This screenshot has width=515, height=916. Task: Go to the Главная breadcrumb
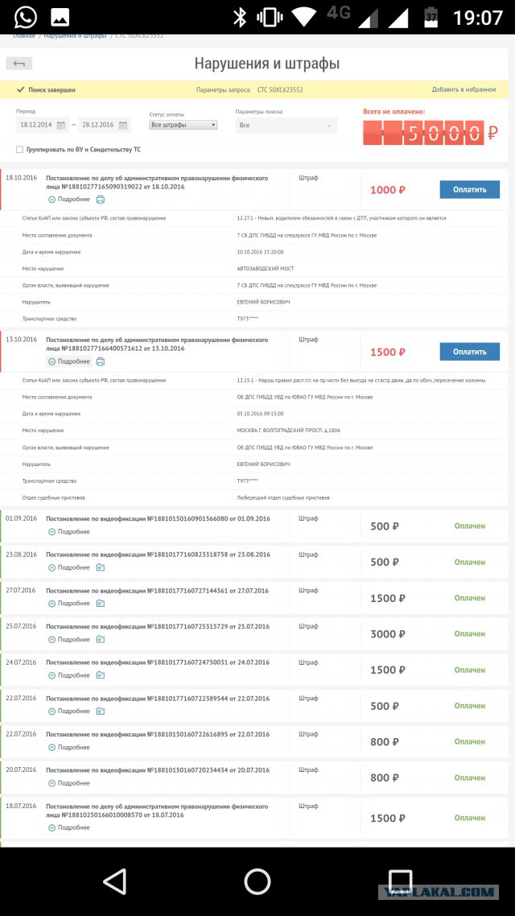(24, 36)
